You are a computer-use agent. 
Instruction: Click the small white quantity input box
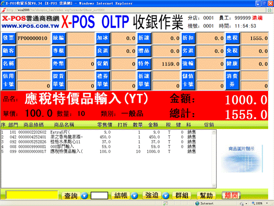pos(99,196)
